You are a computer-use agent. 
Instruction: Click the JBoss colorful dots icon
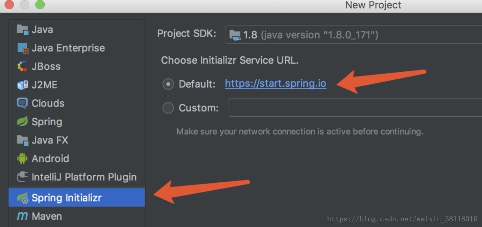coord(22,66)
